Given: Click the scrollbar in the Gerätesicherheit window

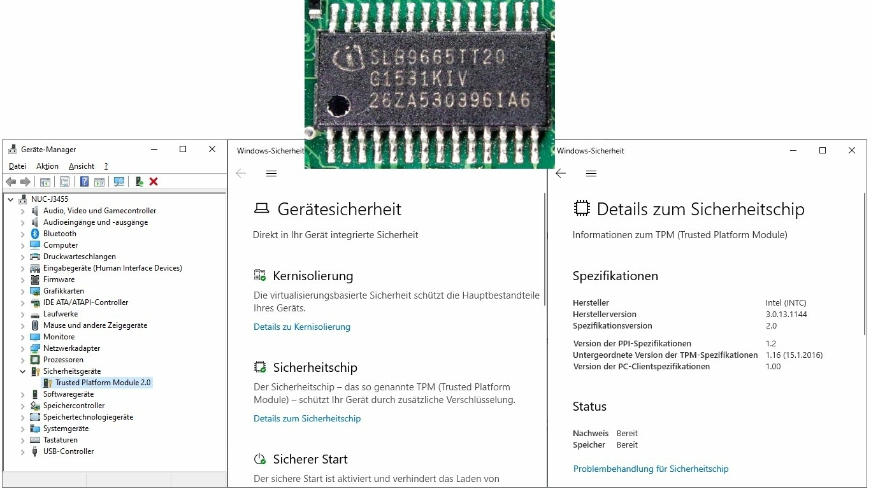Looking at the screenshot, I should 545,250.
